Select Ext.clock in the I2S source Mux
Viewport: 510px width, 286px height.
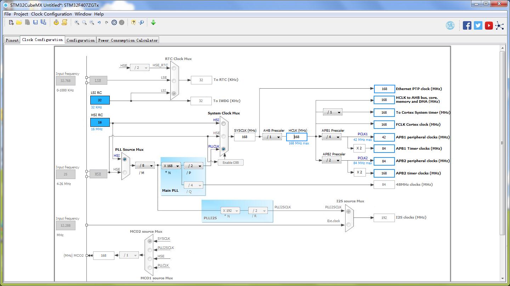tap(348, 225)
